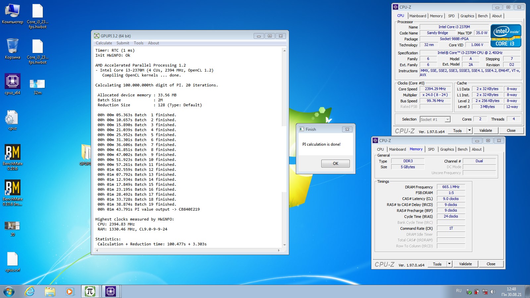Click GPUPI vertical scrollbar up arrow
530x298 pixels.
pyautogui.click(x=284, y=50)
